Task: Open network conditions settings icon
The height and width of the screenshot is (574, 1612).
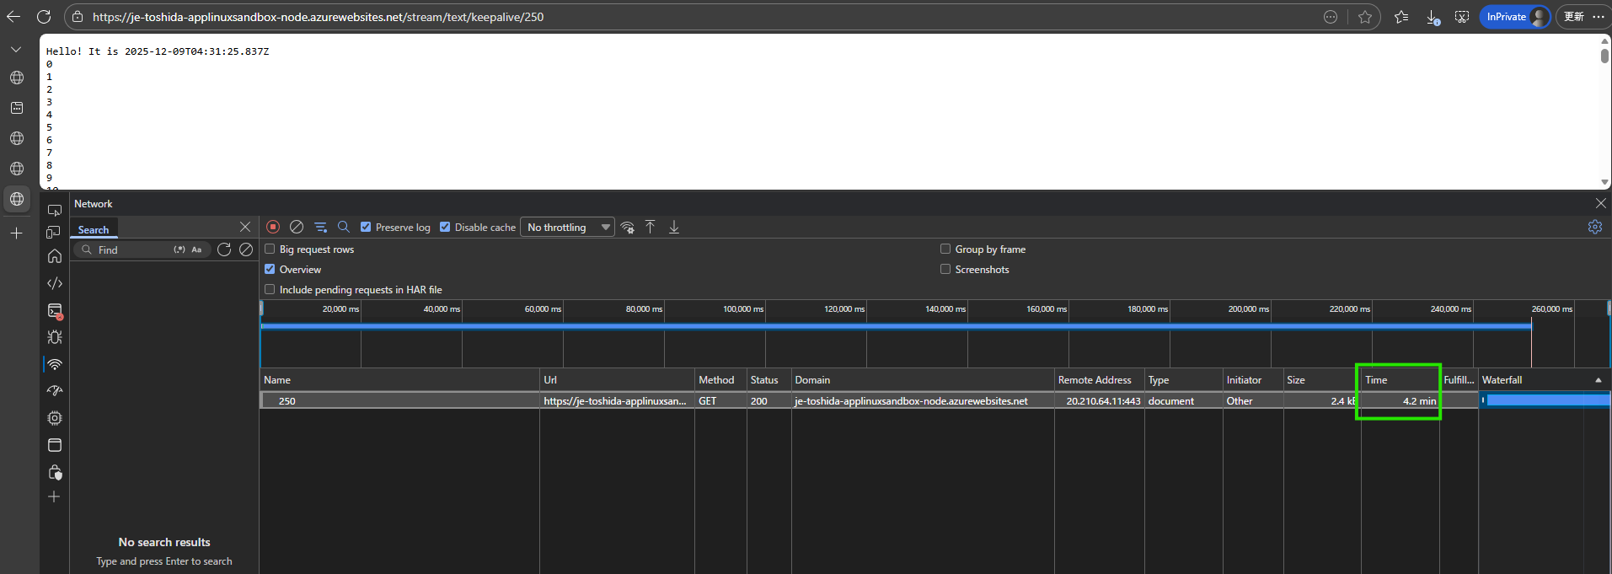Action: coord(628,228)
